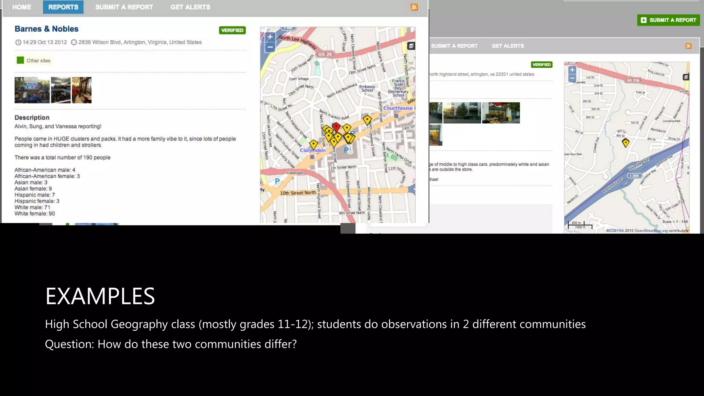Click the red marker on Clarendon map
The width and height of the screenshot is (704, 396).
click(336, 127)
